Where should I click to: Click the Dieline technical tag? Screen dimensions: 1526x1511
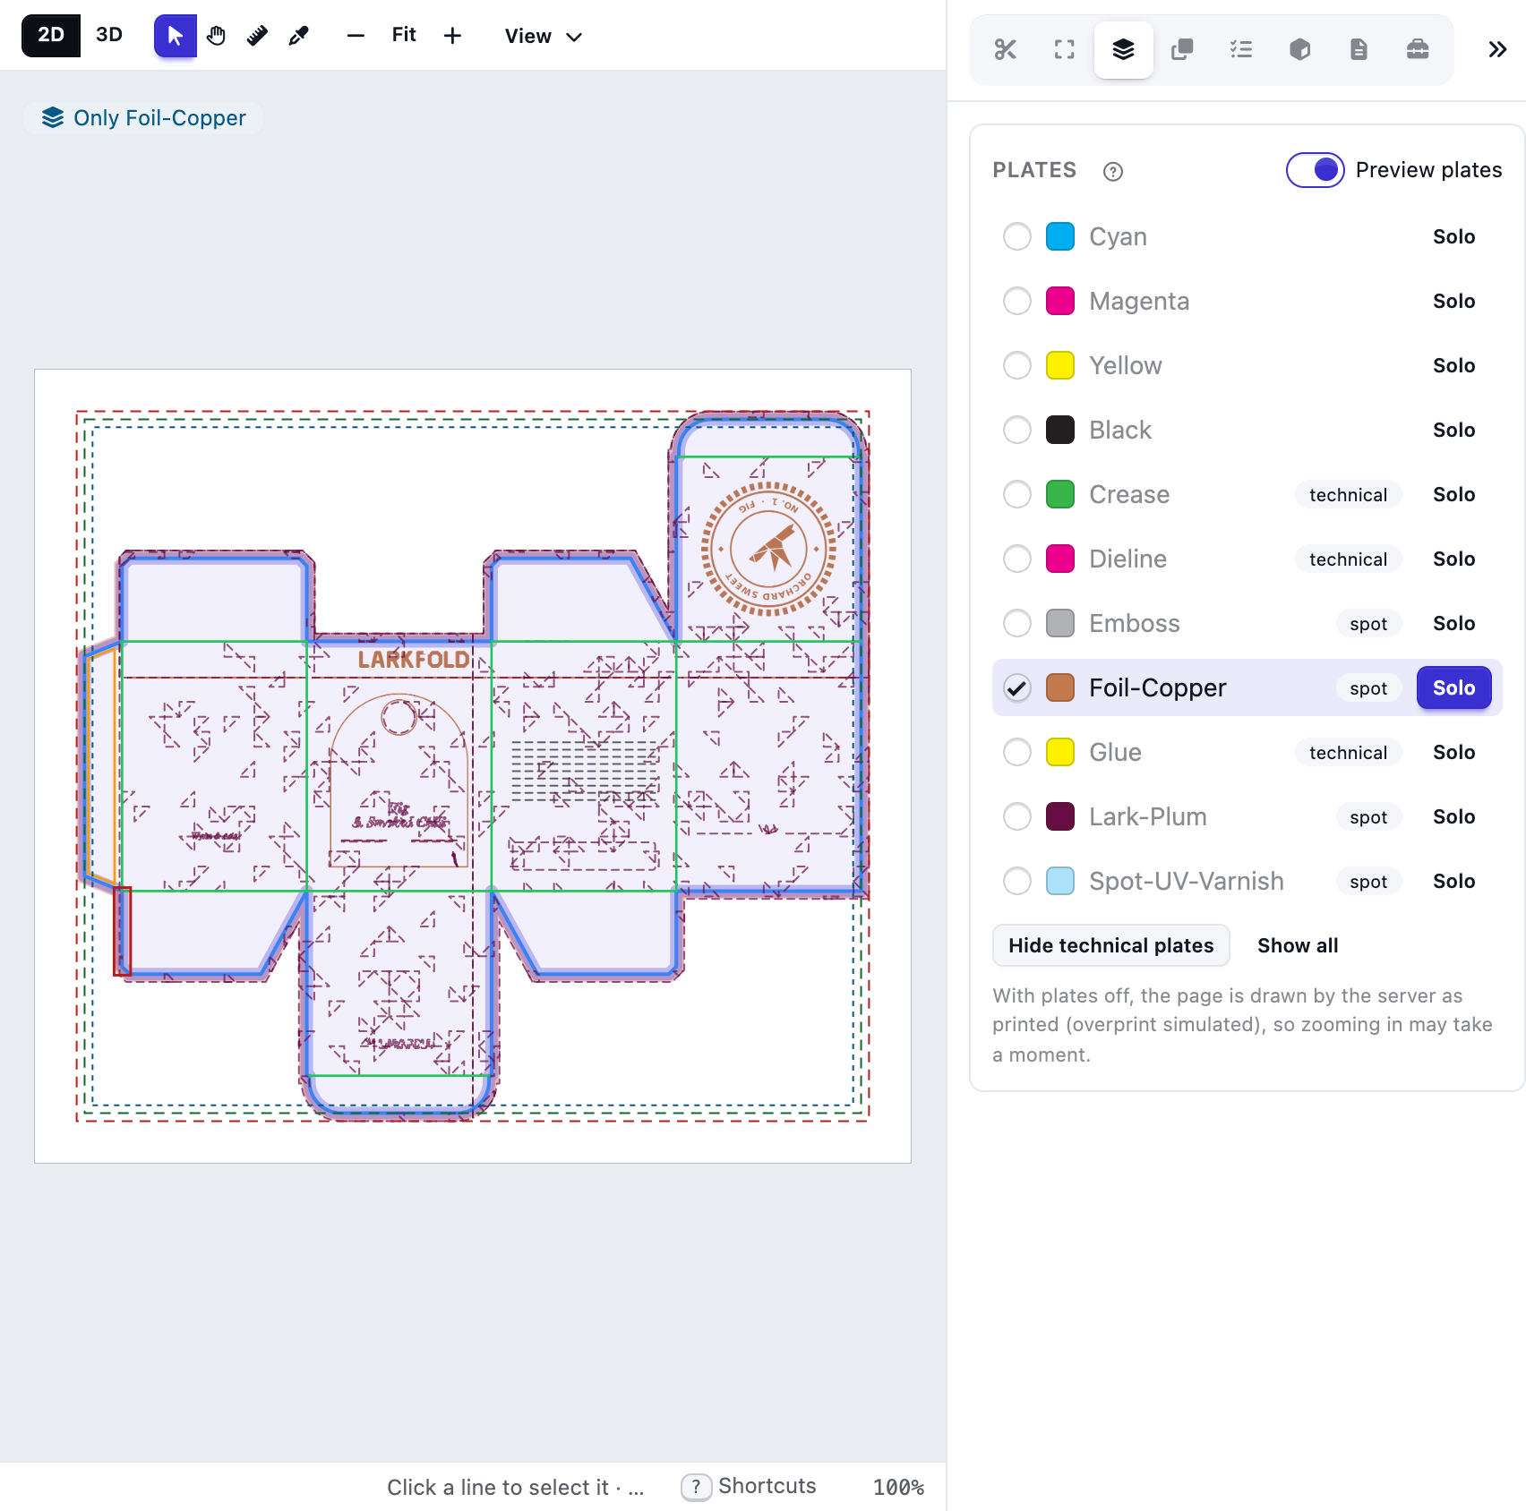click(1348, 559)
